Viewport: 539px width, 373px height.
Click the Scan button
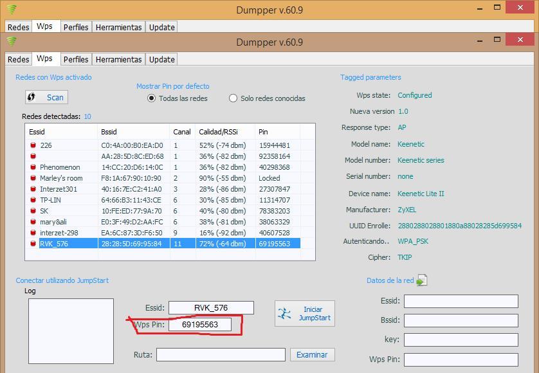[46, 97]
